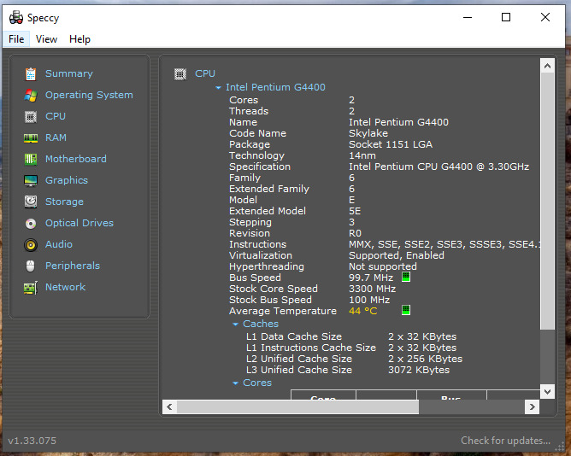Viewport: 571px width, 456px height.
Task: Click the Optical Drives disc icon
Action: point(31,224)
